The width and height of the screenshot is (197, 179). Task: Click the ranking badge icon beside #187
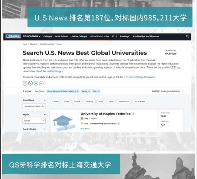(x=82, y=123)
